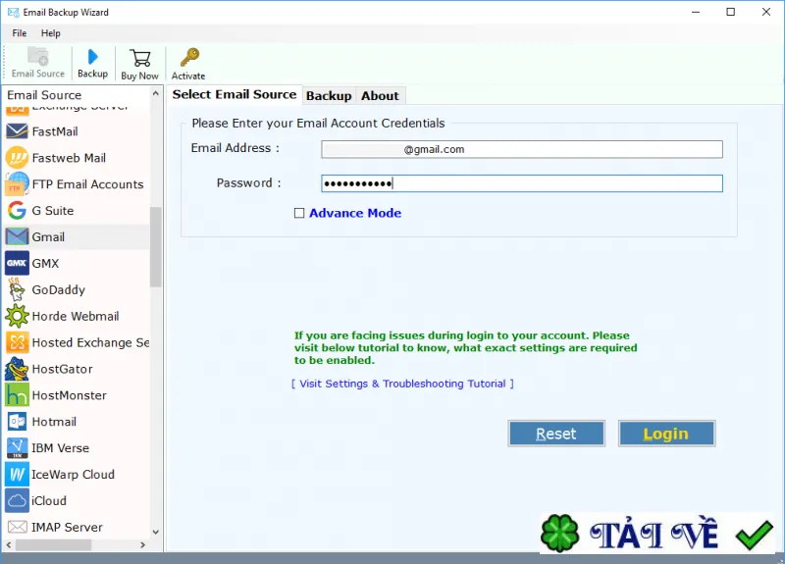Screen dimensions: 785x564
Task: Pick the HostGator alligator icon
Action: [17, 369]
